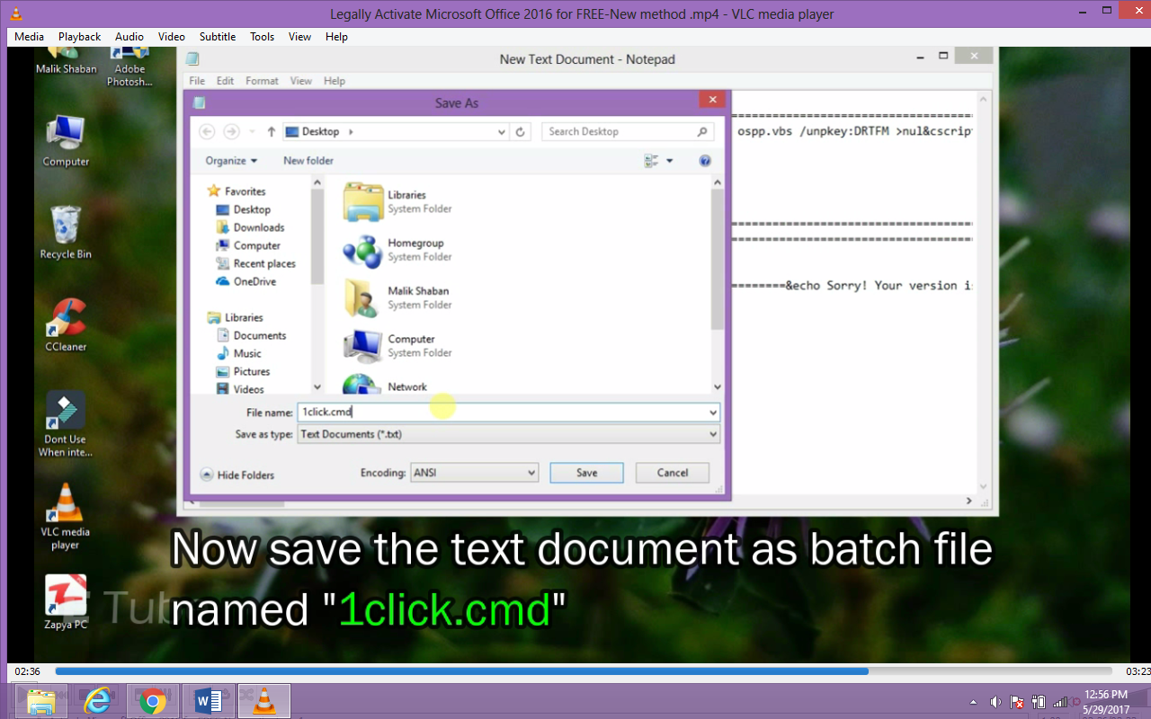Viewport: 1151px width, 719px height.
Task: Click the CCleaner desktop icon
Action: pyautogui.click(x=66, y=325)
